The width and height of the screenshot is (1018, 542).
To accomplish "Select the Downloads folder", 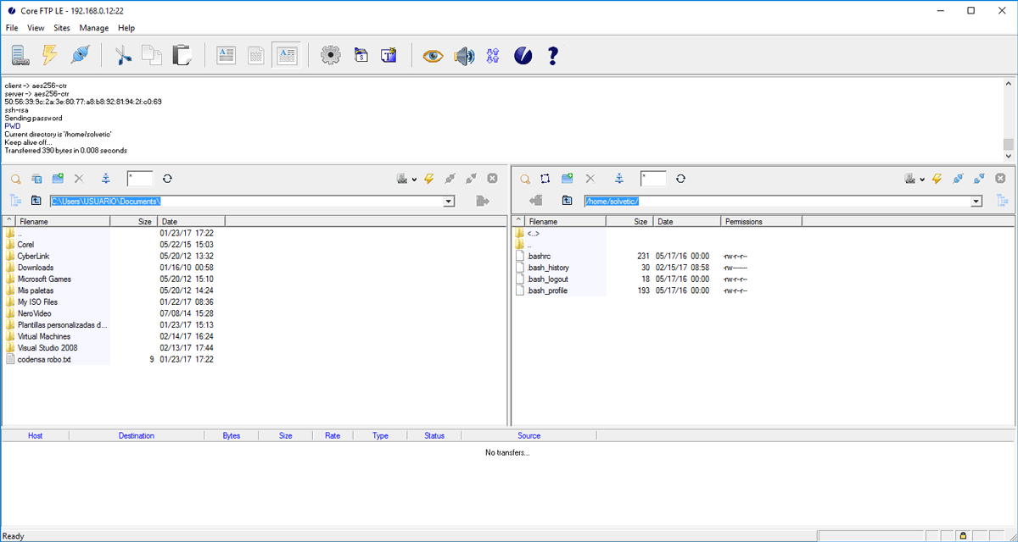I will point(36,268).
